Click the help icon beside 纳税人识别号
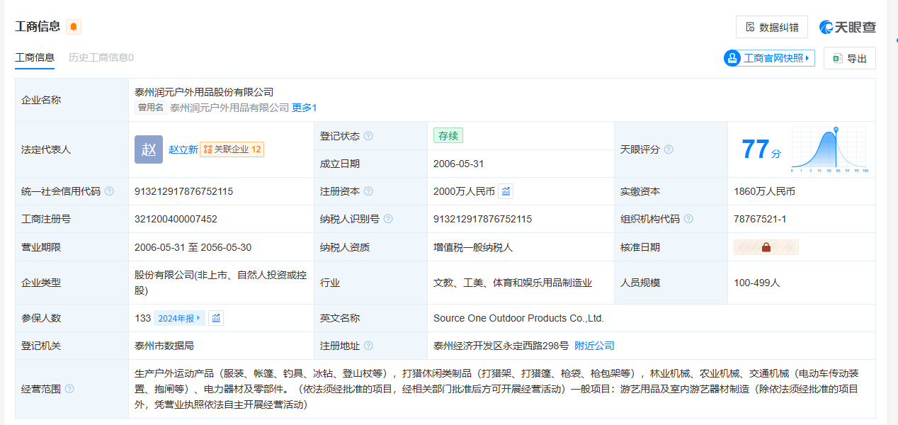Viewport: 898px width, 425px height. click(x=388, y=219)
